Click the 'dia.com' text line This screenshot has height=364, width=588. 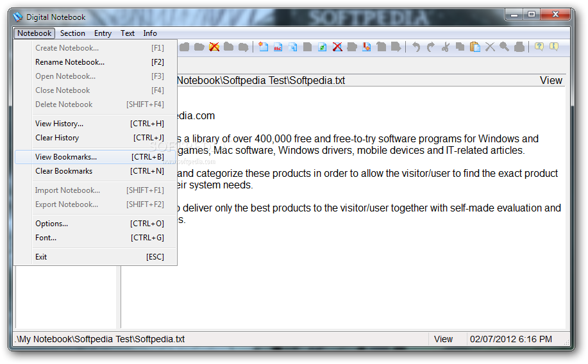196,116
